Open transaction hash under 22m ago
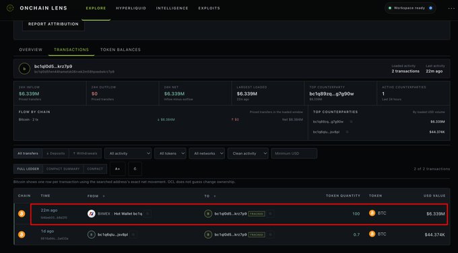This screenshot has width=458, height=253. pos(54,217)
